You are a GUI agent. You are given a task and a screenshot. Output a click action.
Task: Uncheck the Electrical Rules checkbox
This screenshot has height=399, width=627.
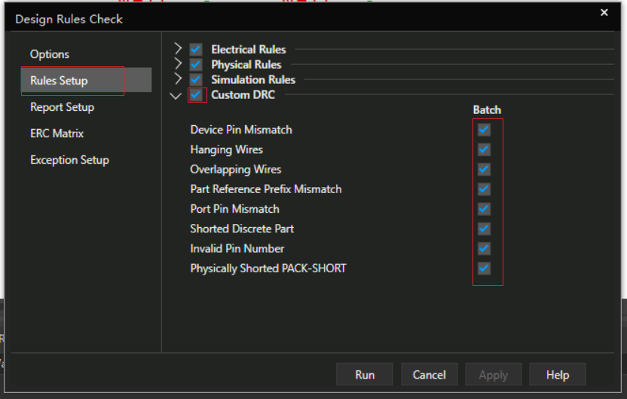[x=196, y=49]
